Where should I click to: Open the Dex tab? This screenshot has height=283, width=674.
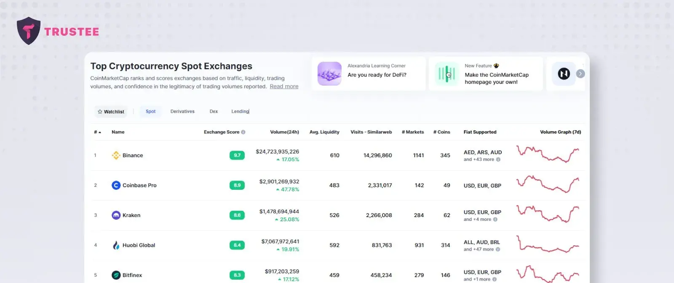click(x=214, y=112)
